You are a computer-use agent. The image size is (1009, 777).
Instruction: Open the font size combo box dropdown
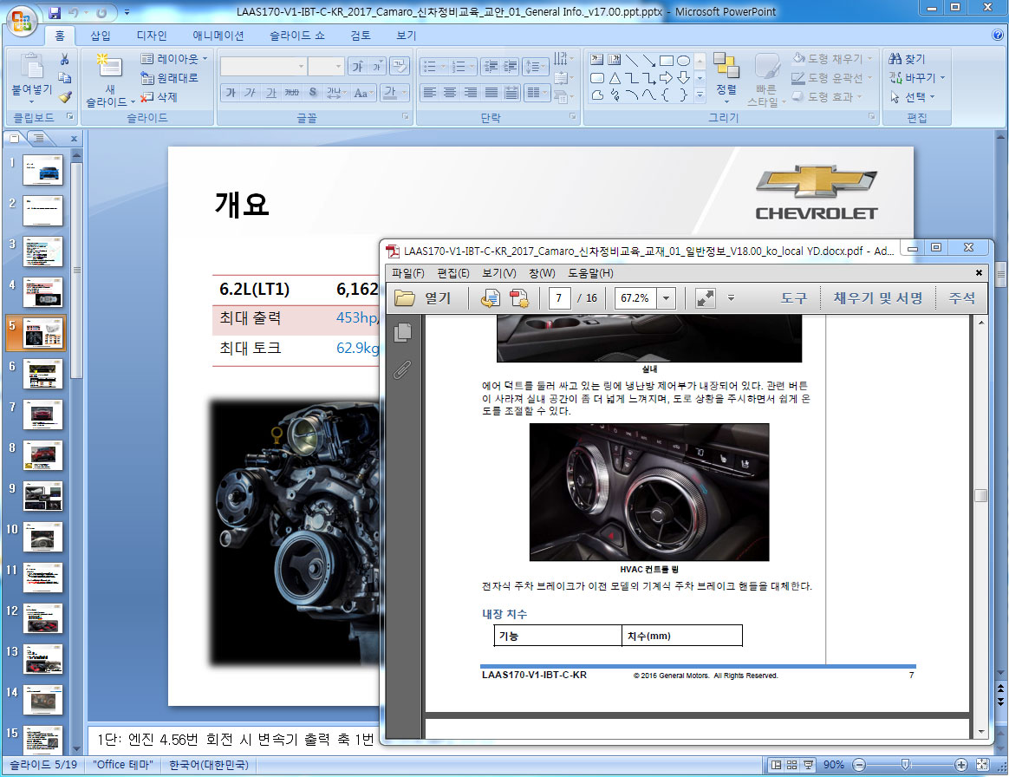(338, 66)
